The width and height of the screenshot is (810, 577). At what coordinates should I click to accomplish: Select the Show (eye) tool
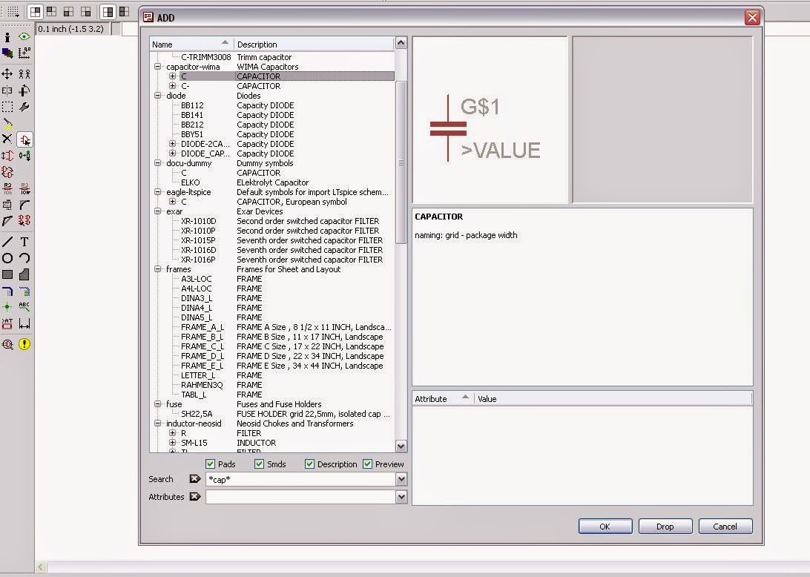[x=24, y=37]
